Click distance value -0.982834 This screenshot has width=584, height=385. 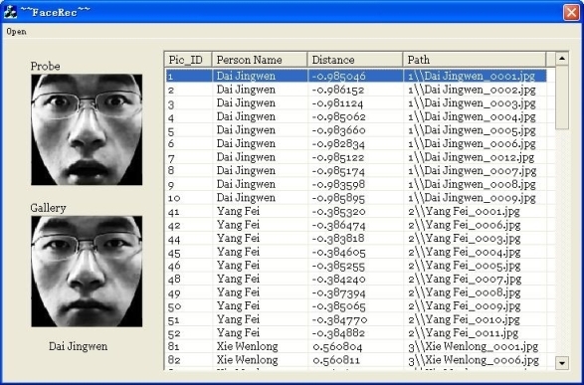click(x=338, y=143)
